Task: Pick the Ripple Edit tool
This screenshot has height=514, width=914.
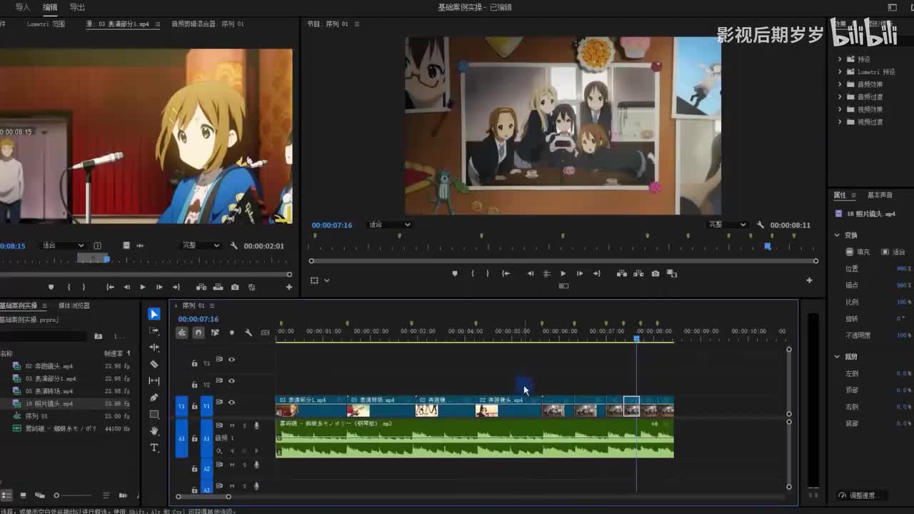Action: (154, 348)
